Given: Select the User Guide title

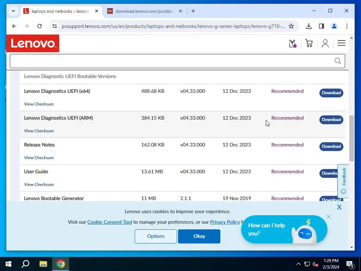Looking at the screenshot, I should [x=36, y=171].
